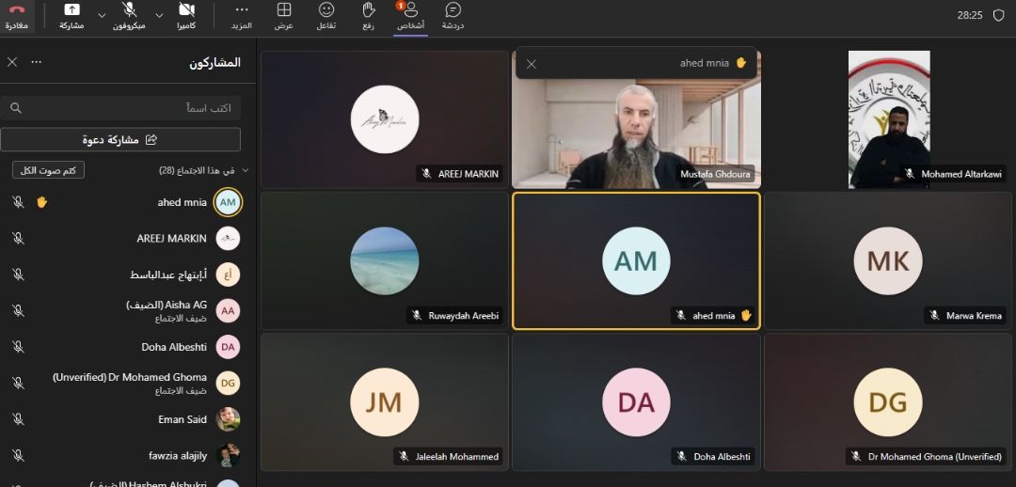The width and height of the screenshot is (1016, 487).
Task: Open the Chat panel
Action: tap(452, 15)
